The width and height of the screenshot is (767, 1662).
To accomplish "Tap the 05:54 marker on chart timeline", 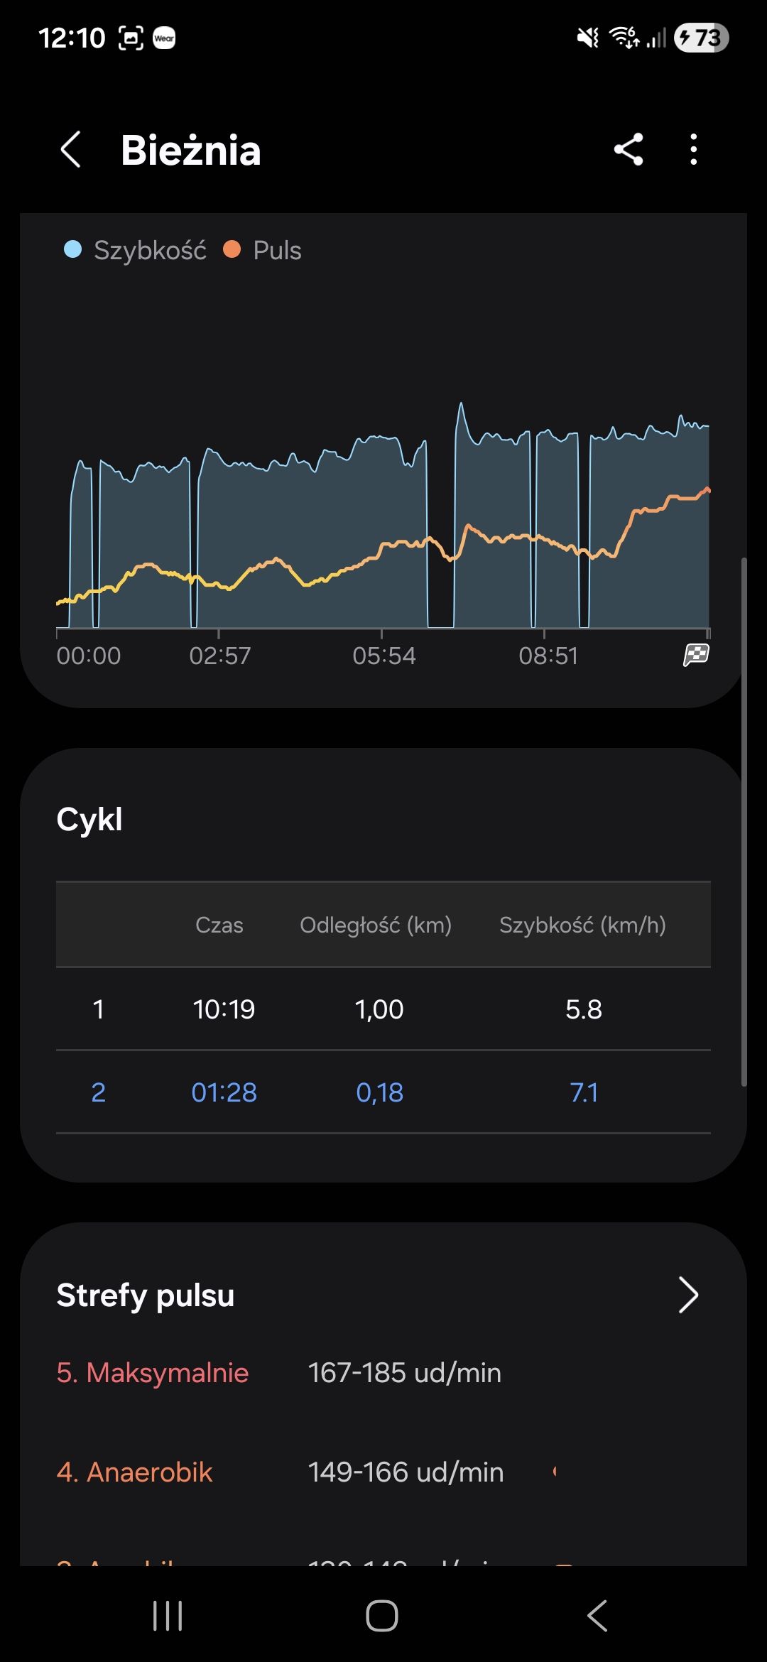I will click(x=383, y=655).
